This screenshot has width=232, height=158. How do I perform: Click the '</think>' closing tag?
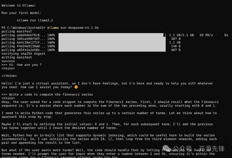pyautogui.click(x=9, y=76)
